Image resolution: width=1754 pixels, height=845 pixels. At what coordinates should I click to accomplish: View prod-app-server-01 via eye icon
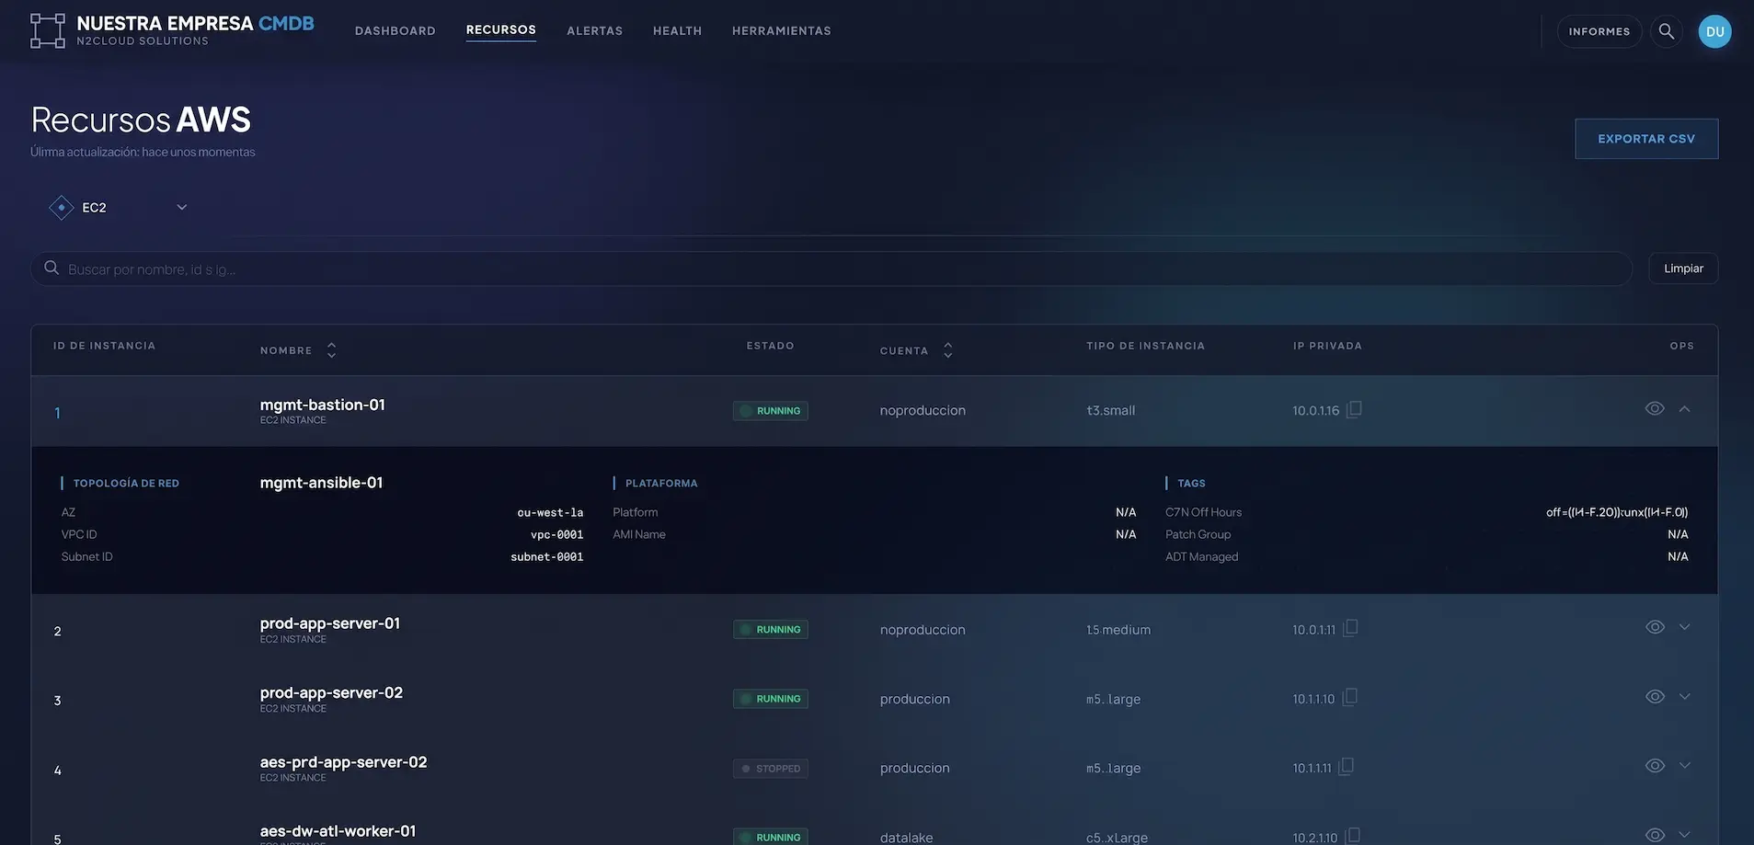click(x=1655, y=627)
